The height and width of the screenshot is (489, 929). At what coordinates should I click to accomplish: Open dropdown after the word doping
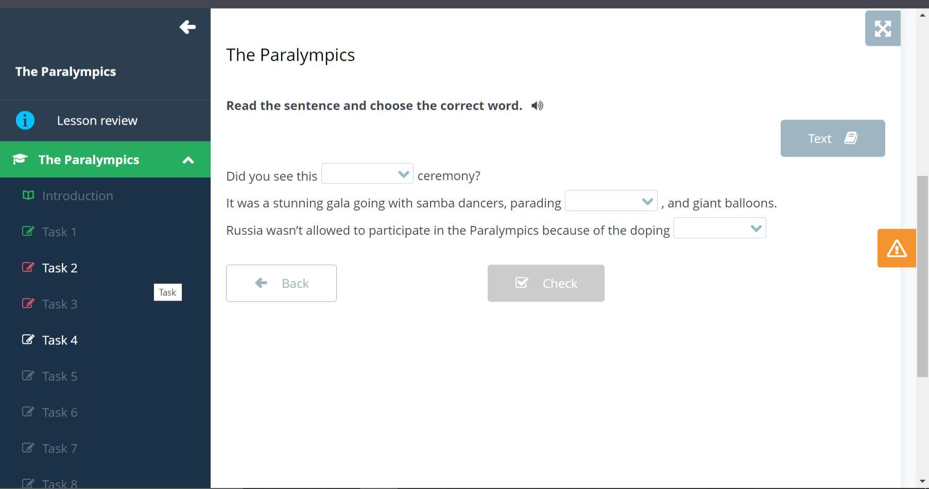click(x=720, y=228)
